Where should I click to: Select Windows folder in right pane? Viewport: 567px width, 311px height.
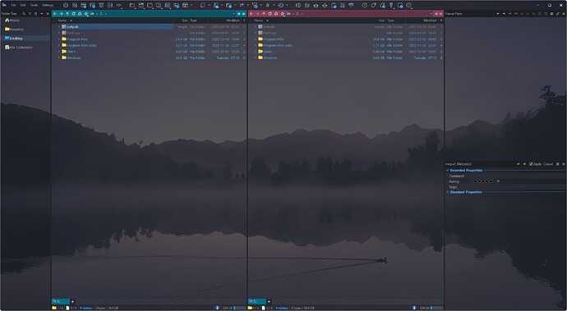(267, 57)
